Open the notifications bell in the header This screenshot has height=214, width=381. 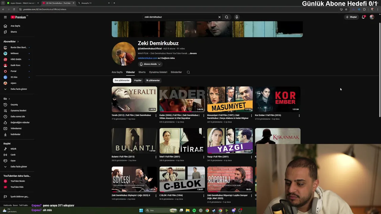coord(363,17)
